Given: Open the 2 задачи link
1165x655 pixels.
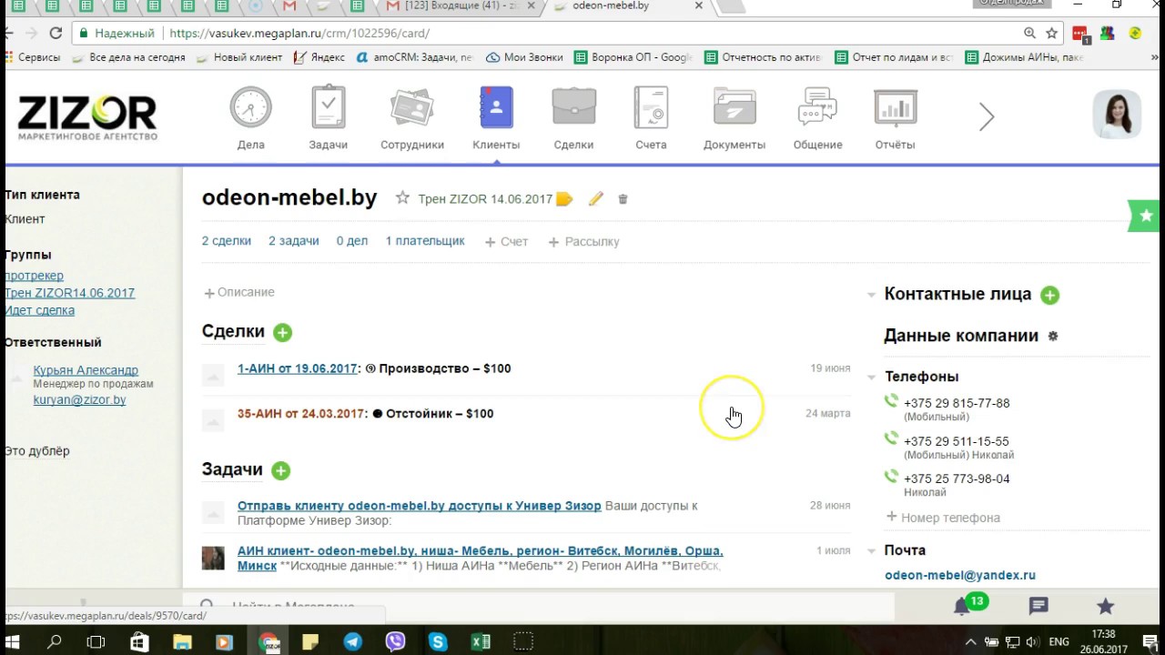Looking at the screenshot, I should point(294,241).
